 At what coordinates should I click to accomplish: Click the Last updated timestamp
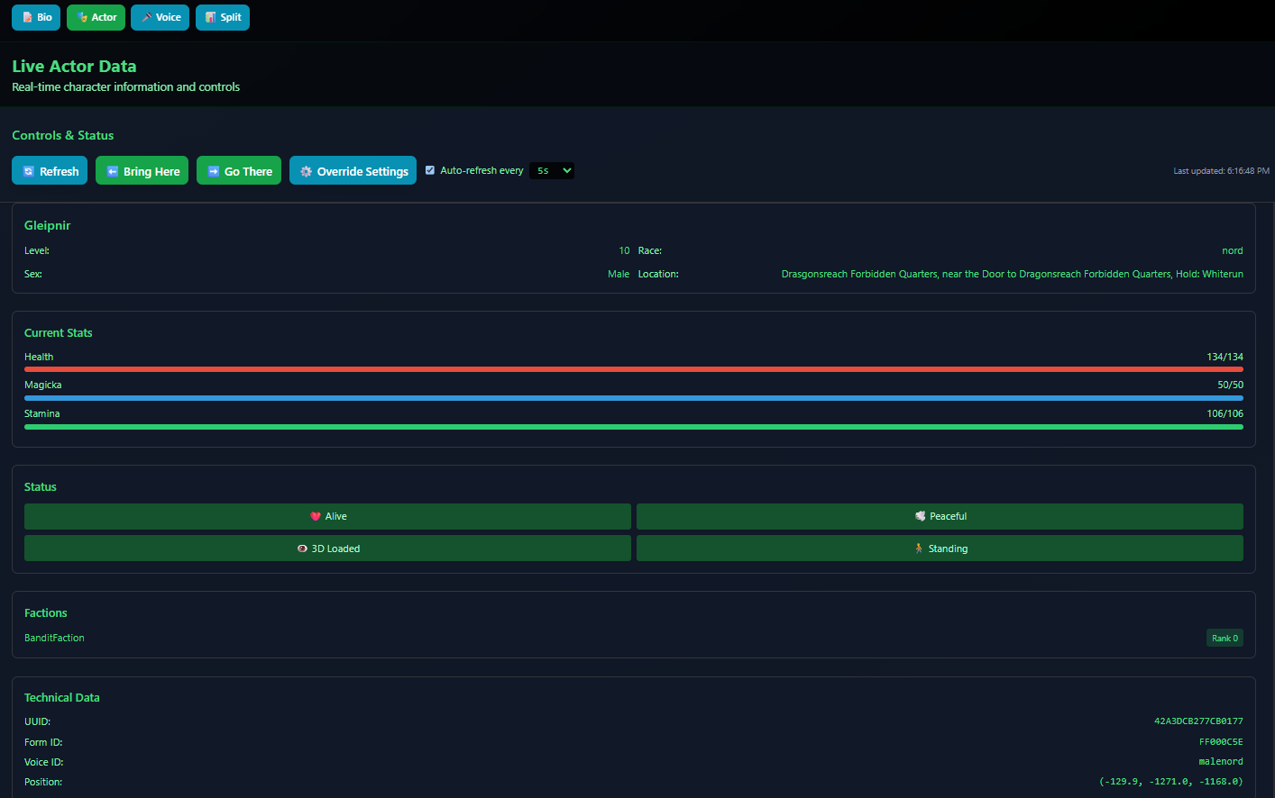1221,171
